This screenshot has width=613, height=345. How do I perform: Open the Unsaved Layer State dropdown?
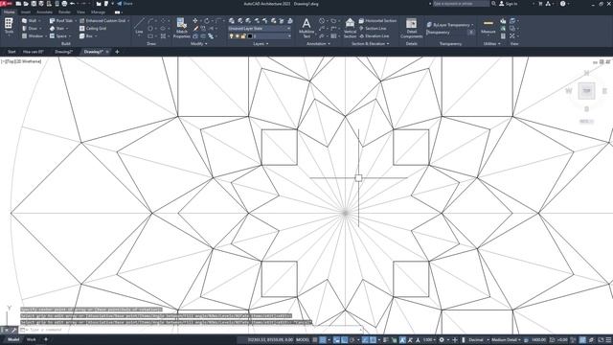click(x=260, y=29)
